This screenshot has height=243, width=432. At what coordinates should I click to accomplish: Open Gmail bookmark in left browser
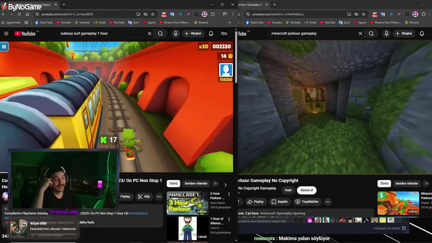click(x=100, y=23)
